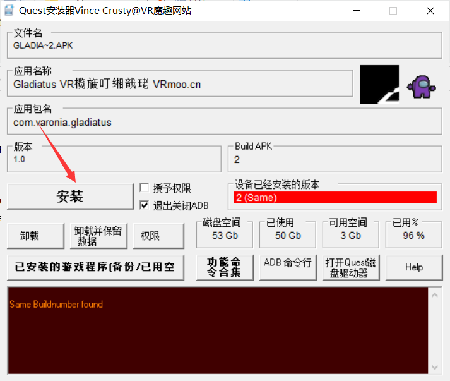
Task: Open the 权限 permissions button
Action: click(x=158, y=236)
